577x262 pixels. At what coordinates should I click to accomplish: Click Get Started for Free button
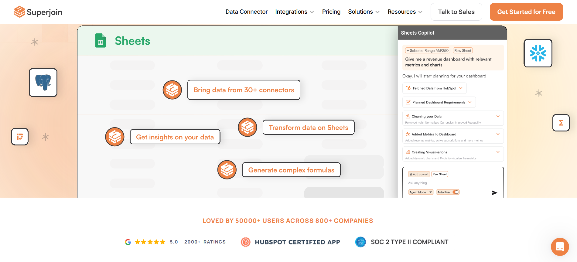click(526, 12)
